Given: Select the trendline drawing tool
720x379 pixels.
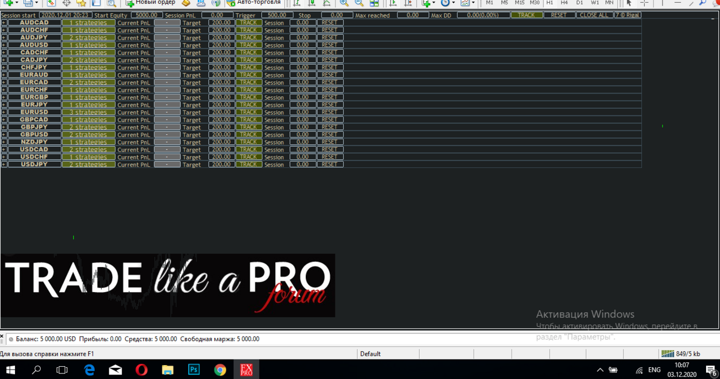Looking at the screenshot, I should coord(691,3).
